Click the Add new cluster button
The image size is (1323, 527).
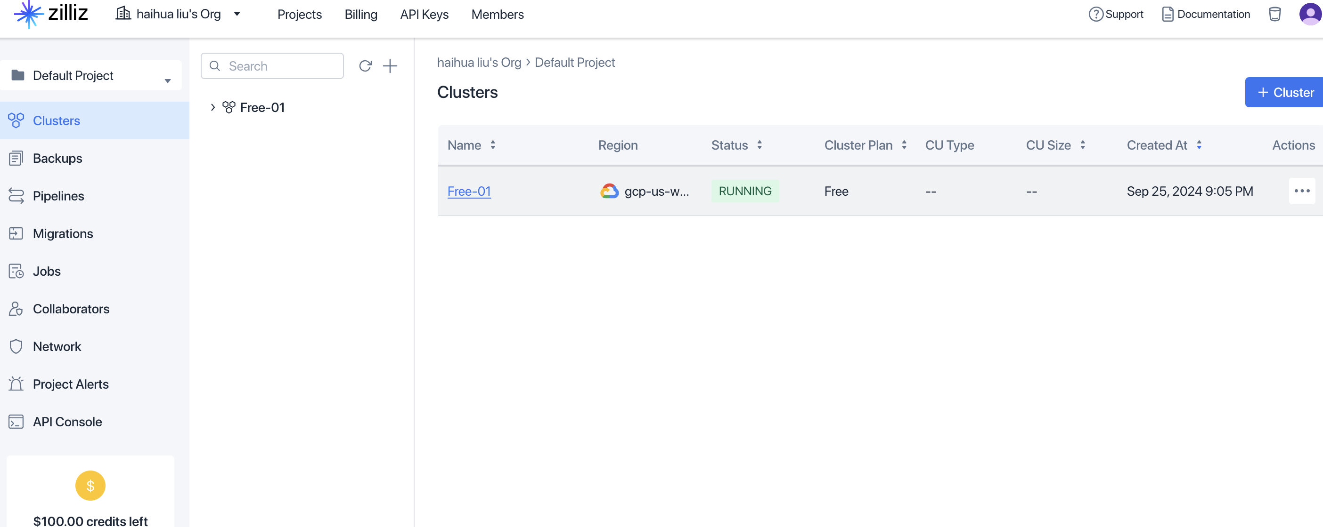tap(1282, 91)
